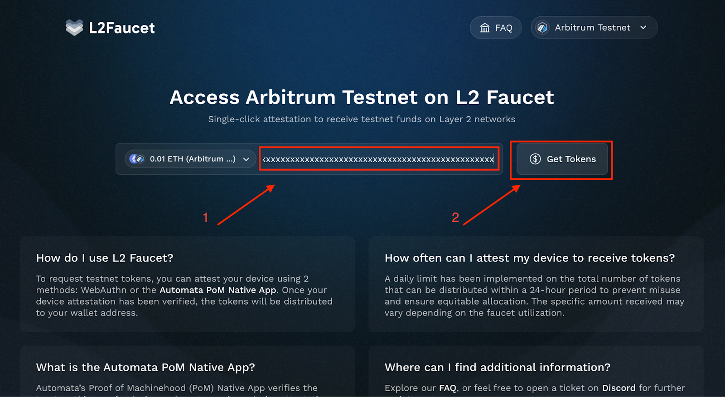Click the L2Faucet wordmark text
The image size is (725, 397).
(x=122, y=28)
